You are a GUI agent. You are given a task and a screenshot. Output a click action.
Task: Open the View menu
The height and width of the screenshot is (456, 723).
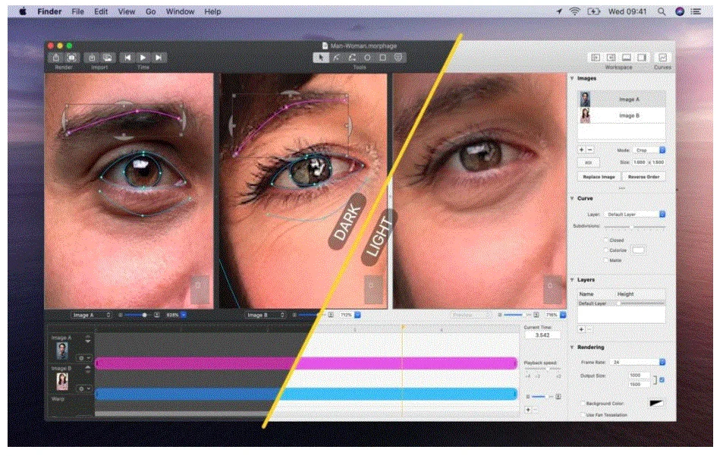(127, 11)
